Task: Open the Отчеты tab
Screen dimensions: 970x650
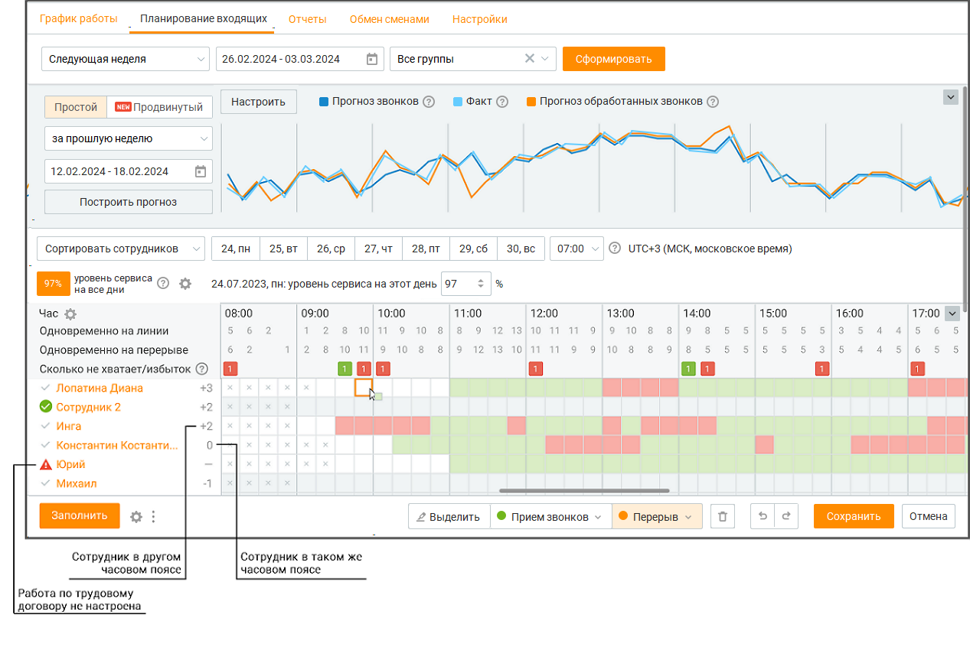Action: pos(308,19)
